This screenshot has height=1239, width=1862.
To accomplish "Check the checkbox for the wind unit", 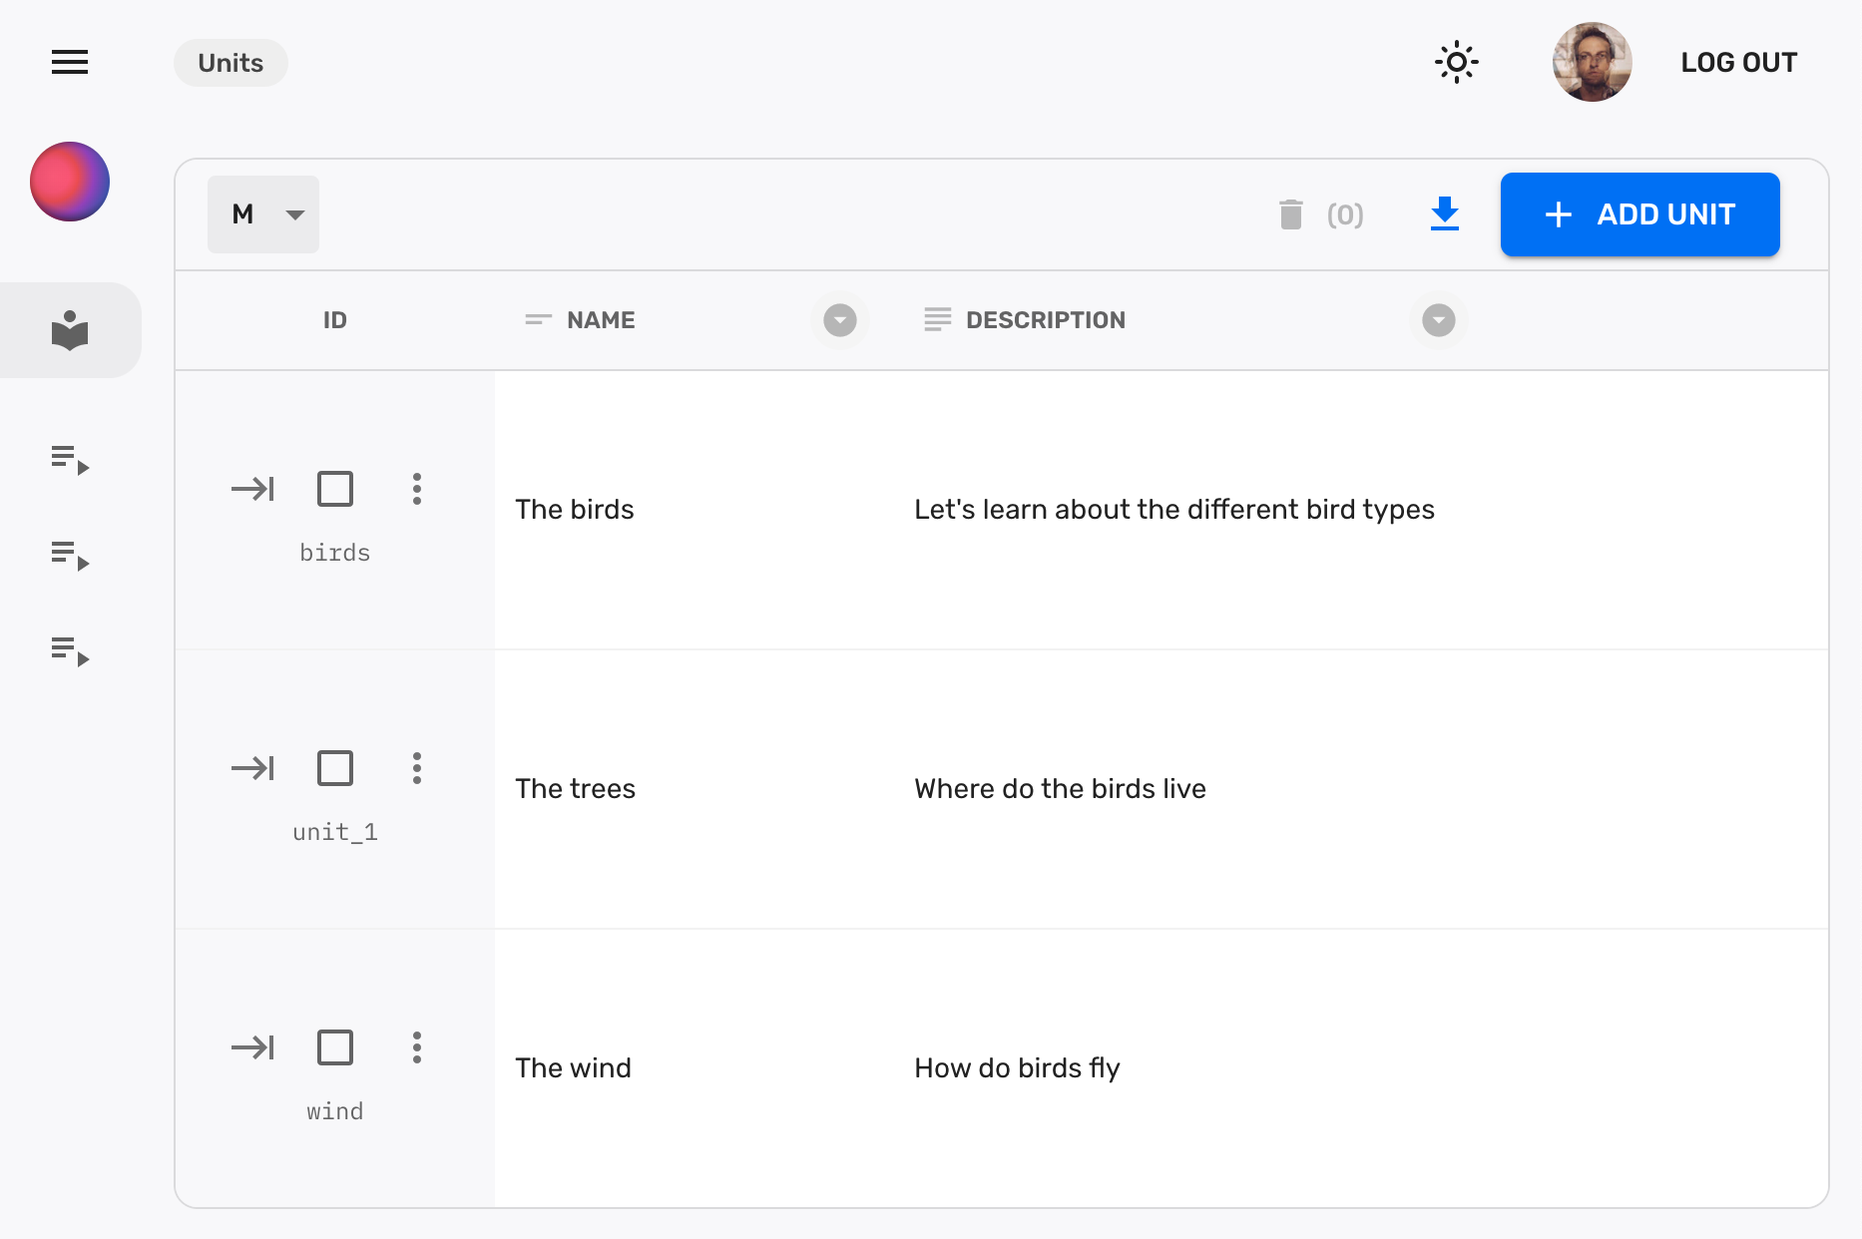I will pyautogui.click(x=335, y=1047).
